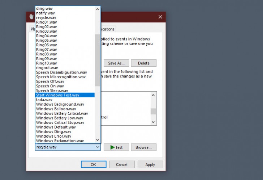This screenshot has width=263, height=180.
Task: Pick Ring05.wav entry
Action: 65,40
